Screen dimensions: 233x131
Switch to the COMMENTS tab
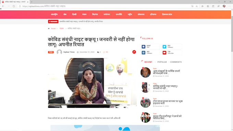click(176, 62)
